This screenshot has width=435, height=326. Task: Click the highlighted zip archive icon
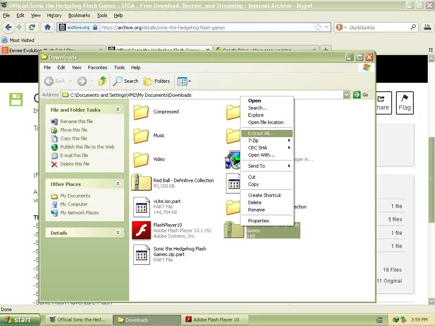tap(234, 230)
